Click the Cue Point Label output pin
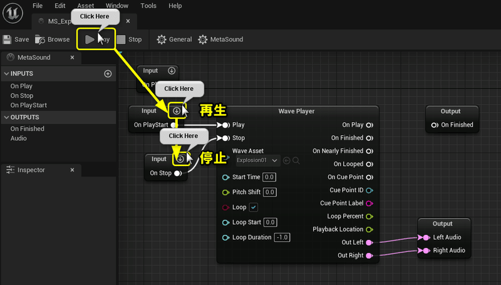Screen dimensions: 501x285 point(369,204)
